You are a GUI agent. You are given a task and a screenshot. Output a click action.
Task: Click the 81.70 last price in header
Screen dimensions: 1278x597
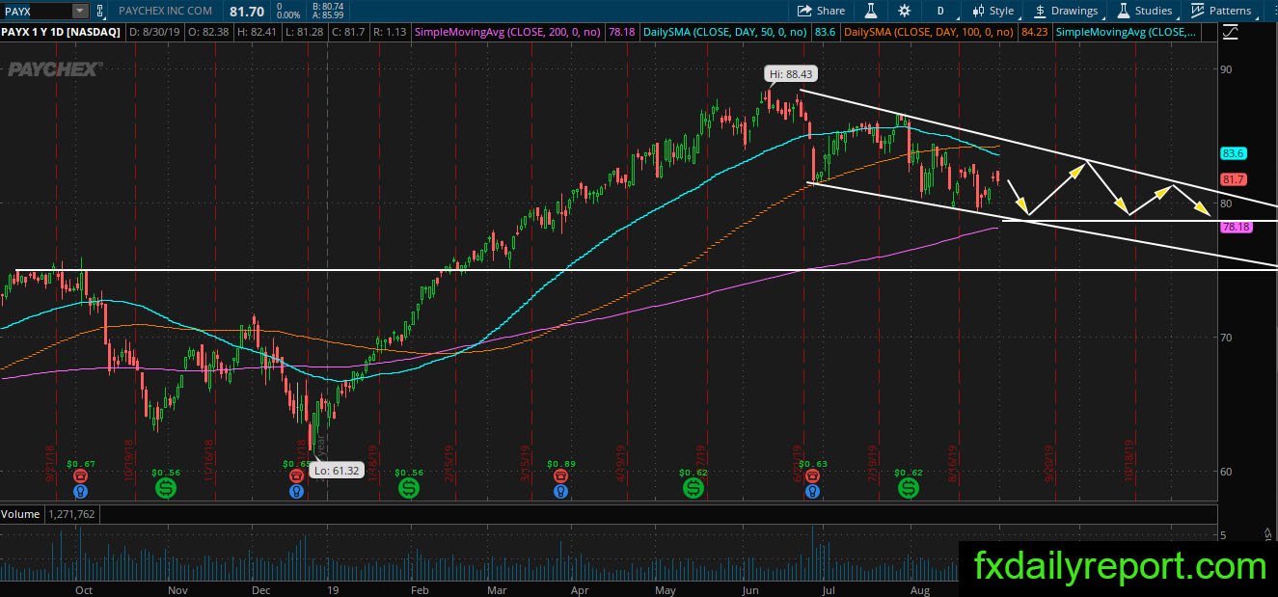click(248, 12)
